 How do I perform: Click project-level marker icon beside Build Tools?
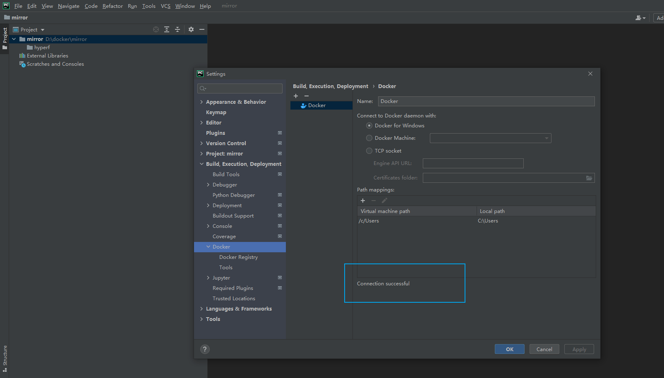point(280,174)
